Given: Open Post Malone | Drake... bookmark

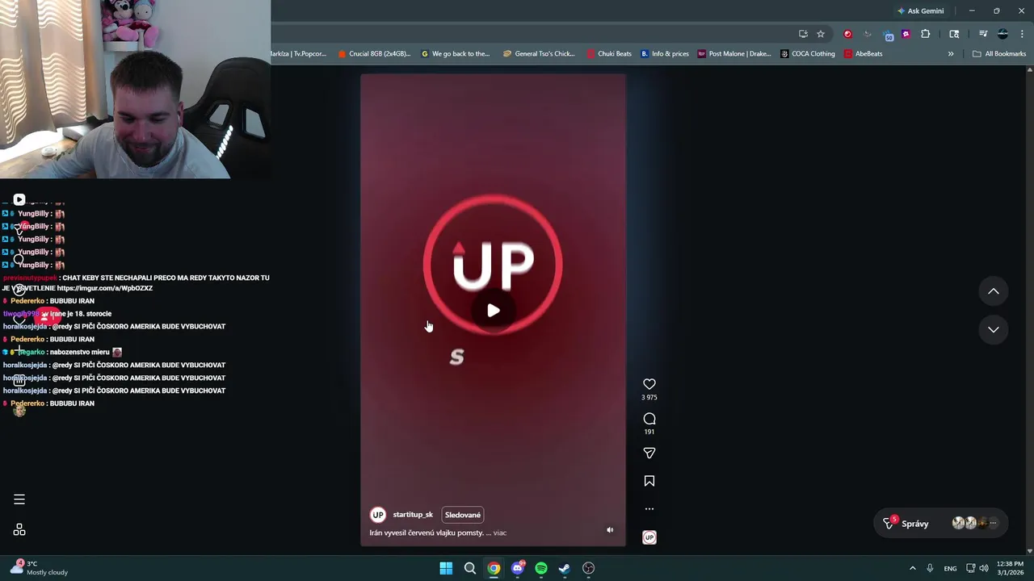Looking at the screenshot, I should [x=734, y=54].
